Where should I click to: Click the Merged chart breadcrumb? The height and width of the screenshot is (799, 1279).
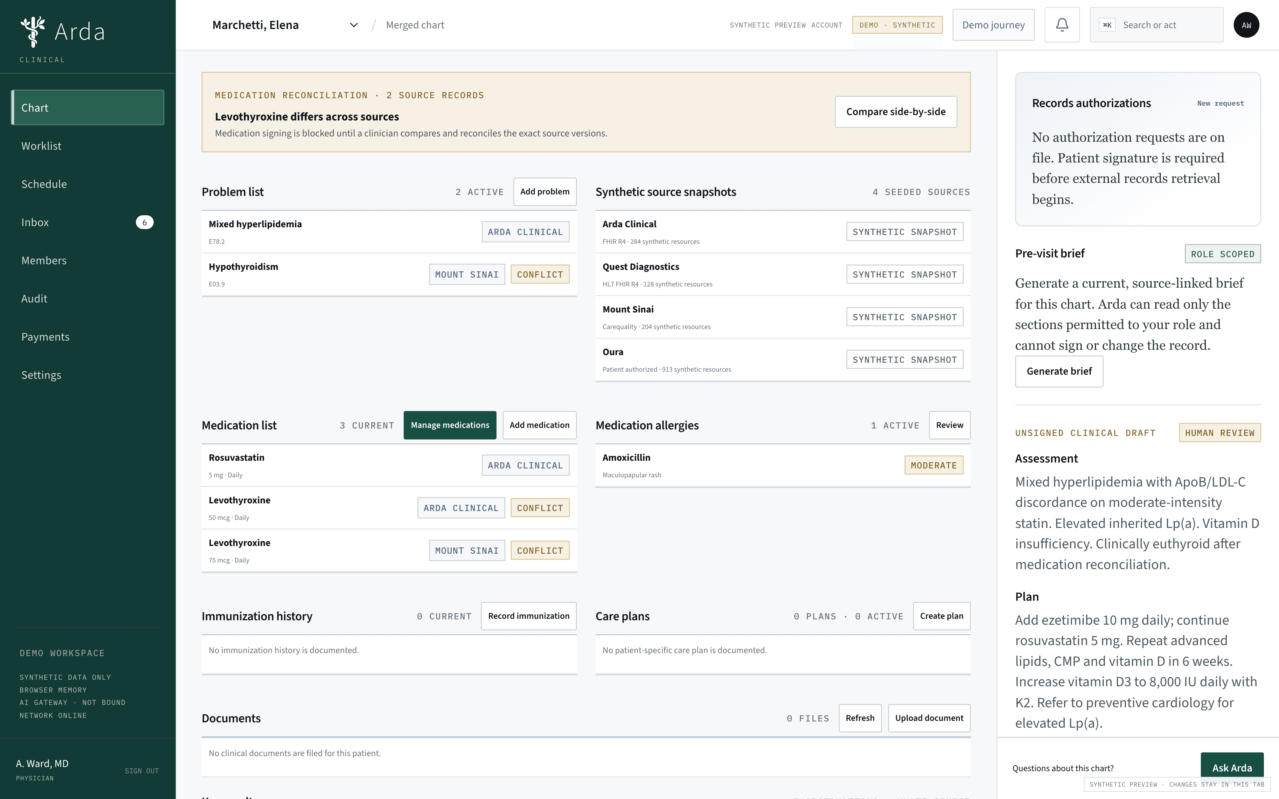(x=415, y=25)
